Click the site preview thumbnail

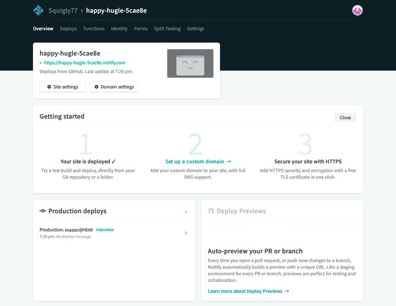point(190,64)
